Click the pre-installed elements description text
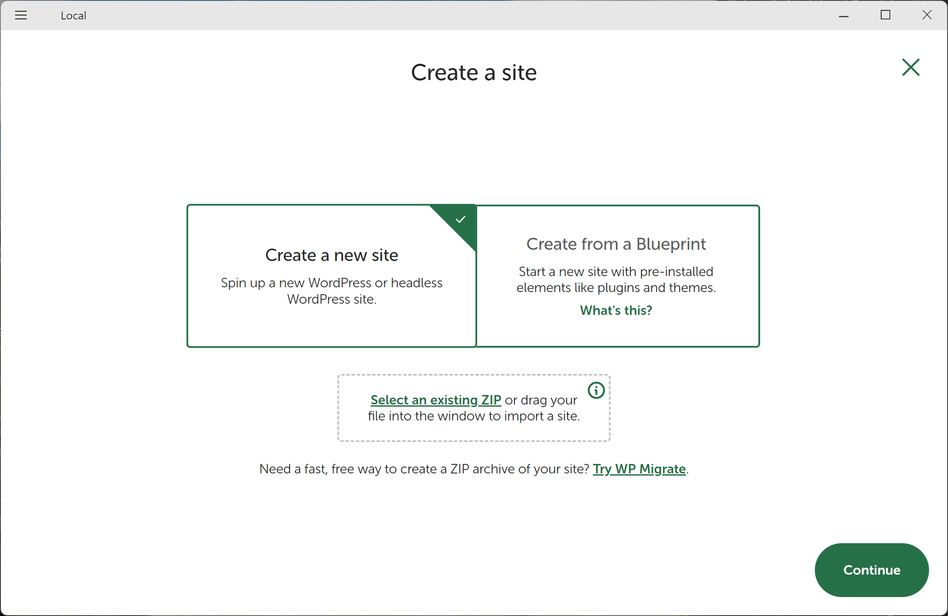This screenshot has width=948, height=616. click(x=616, y=280)
